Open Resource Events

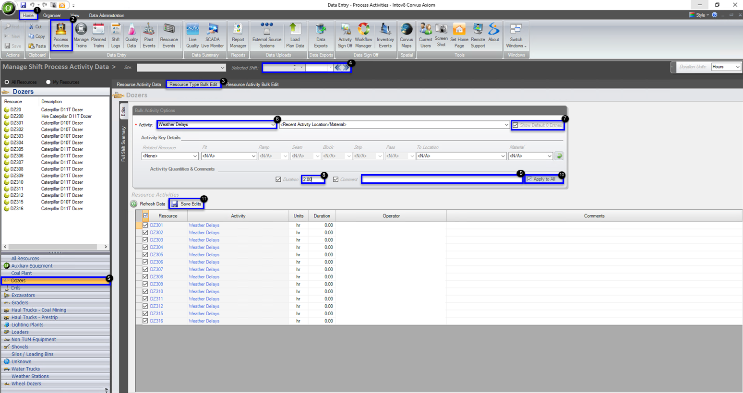[169, 36]
